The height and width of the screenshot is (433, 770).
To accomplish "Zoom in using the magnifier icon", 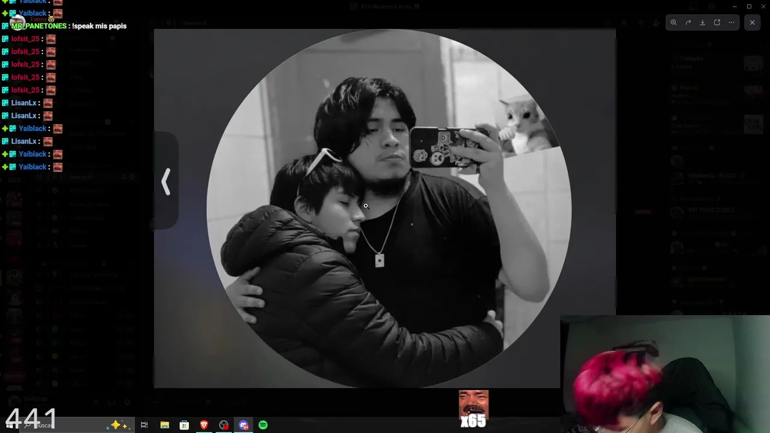I will 673,22.
